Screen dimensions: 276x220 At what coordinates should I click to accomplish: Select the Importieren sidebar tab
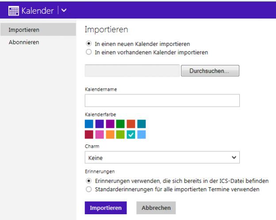click(38, 30)
